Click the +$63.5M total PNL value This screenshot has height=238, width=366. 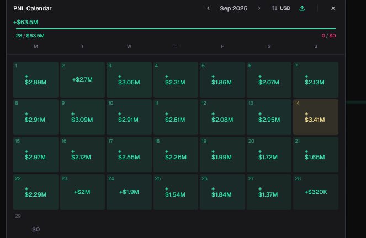[26, 23]
